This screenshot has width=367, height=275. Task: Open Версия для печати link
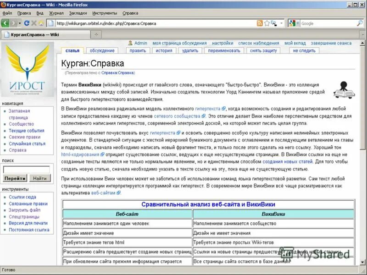pyautogui.click(x=28, y=223)
